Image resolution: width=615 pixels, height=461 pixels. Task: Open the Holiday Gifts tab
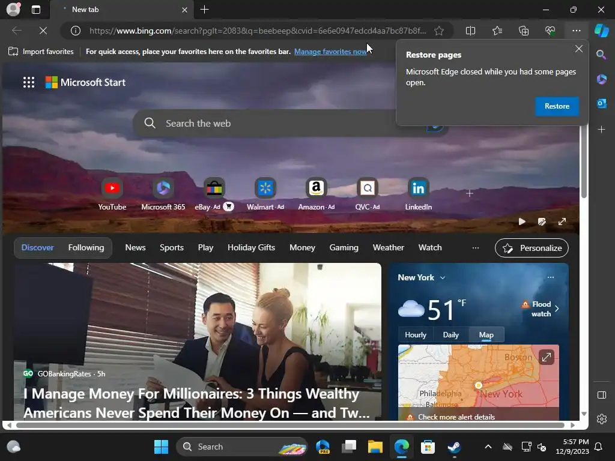[252, 248]
